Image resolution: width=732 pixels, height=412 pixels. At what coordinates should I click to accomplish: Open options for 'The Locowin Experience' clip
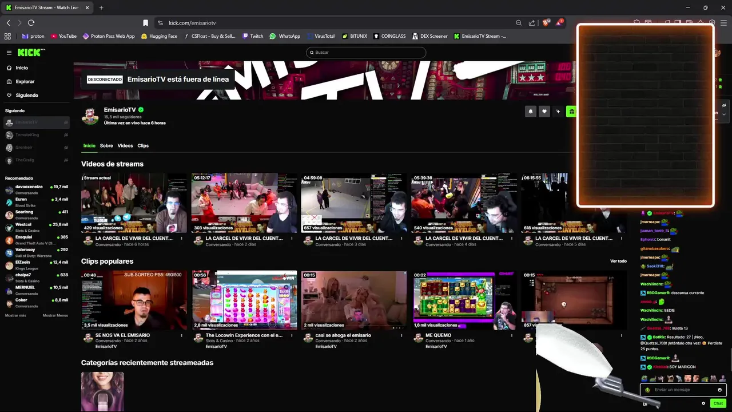click(292, 335)
